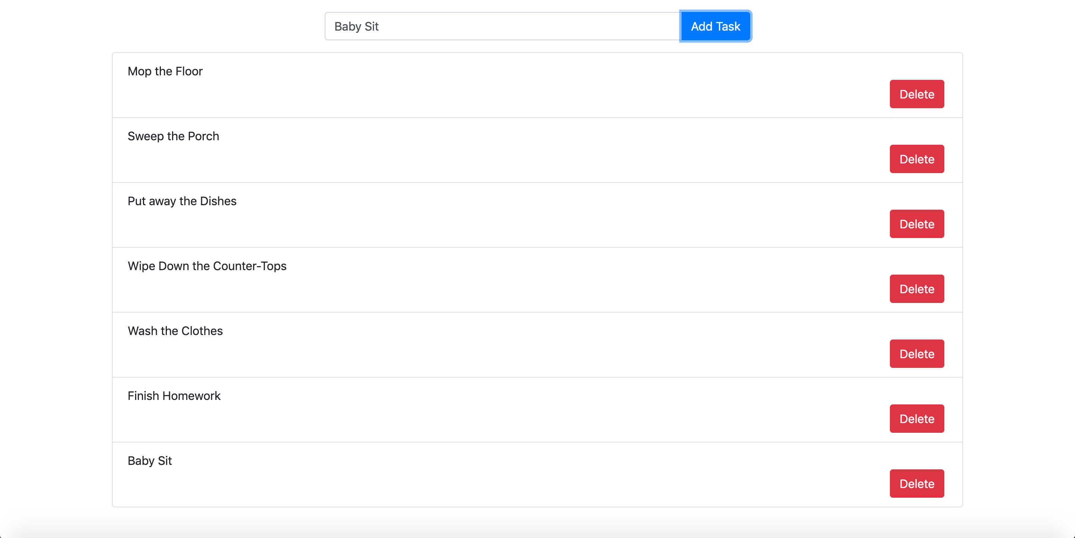
Task: Delete the Sweep the Porch task
Action: (x=916, y=159)
